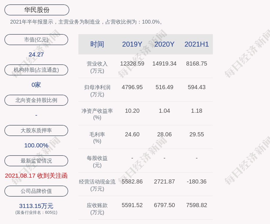The height and width of the screenshot is (224, 270).
Task: Click the 华民股份 company name label
Action: pos(37,10)
